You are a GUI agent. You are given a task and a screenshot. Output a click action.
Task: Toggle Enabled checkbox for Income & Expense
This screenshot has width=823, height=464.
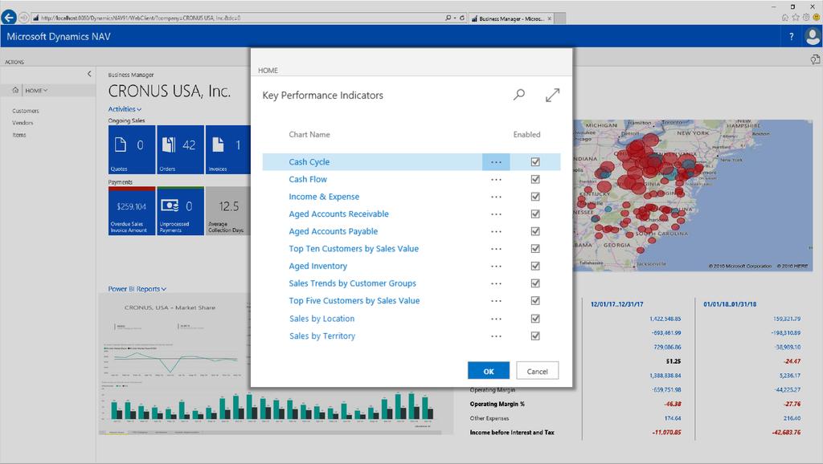coord(534,197)
